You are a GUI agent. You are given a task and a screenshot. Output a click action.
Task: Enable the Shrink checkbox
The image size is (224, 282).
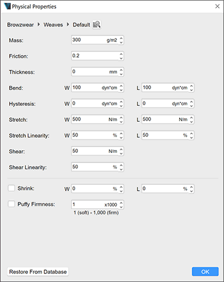coord(11,188)
